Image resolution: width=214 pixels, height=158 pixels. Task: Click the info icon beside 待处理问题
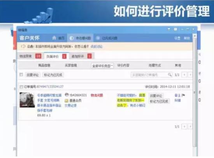(71, 38)
